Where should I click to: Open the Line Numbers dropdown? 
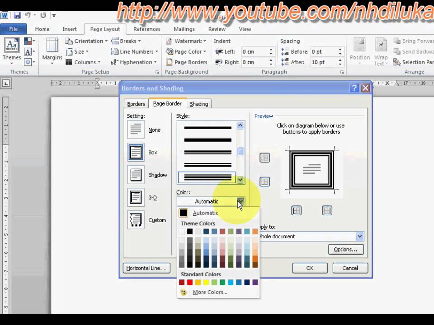pyautogui.click(x=135, y=51)
